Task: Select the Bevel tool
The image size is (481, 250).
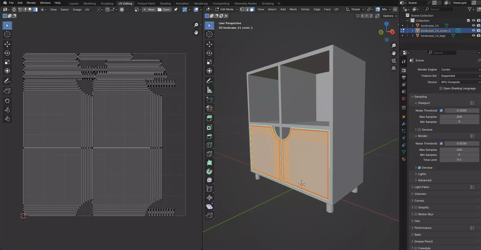Action: pos(209,136)
